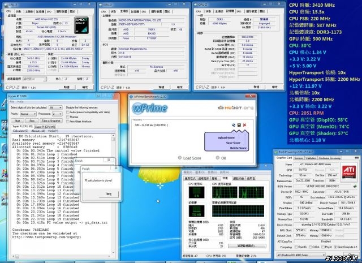362x263 pixels.
Task: Click Load Score in wPrime
Action: (x=189, y=158)
